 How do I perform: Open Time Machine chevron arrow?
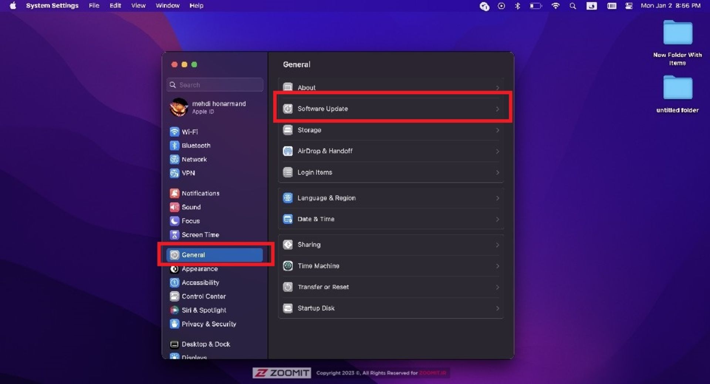click(x=498, y=266)
